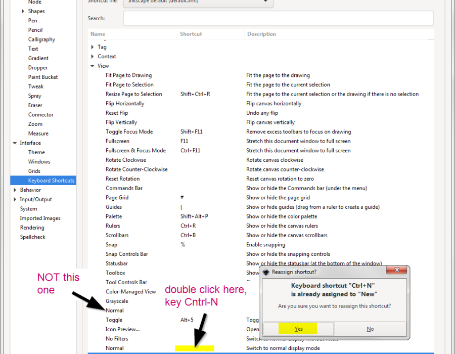Screen dimensions: 455x354
Task: Click the No Filters row
Action: pos(174,339)
